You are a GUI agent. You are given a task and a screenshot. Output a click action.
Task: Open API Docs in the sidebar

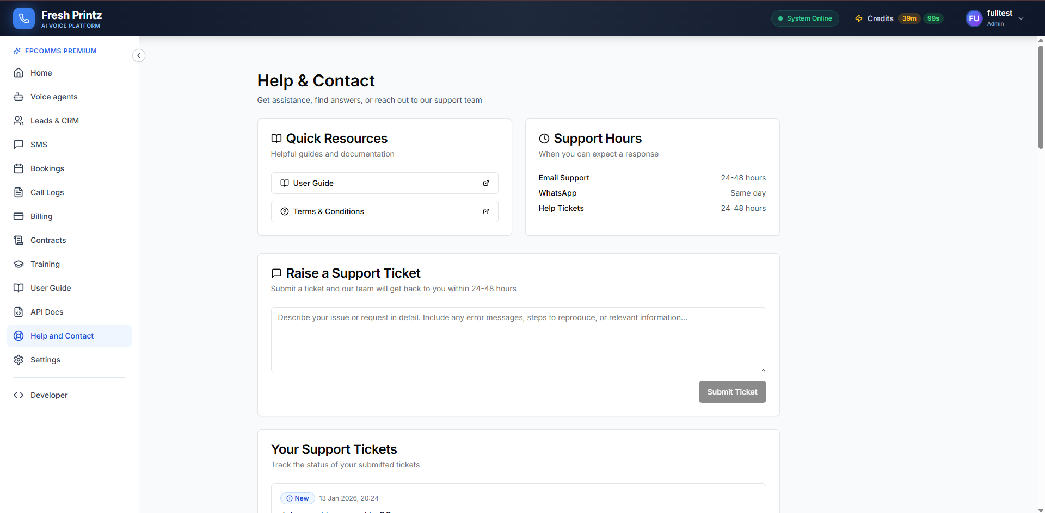click(47, 312)
